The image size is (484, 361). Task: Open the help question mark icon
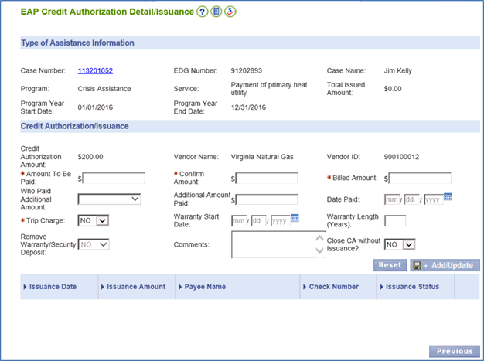(x=203, y=12)
